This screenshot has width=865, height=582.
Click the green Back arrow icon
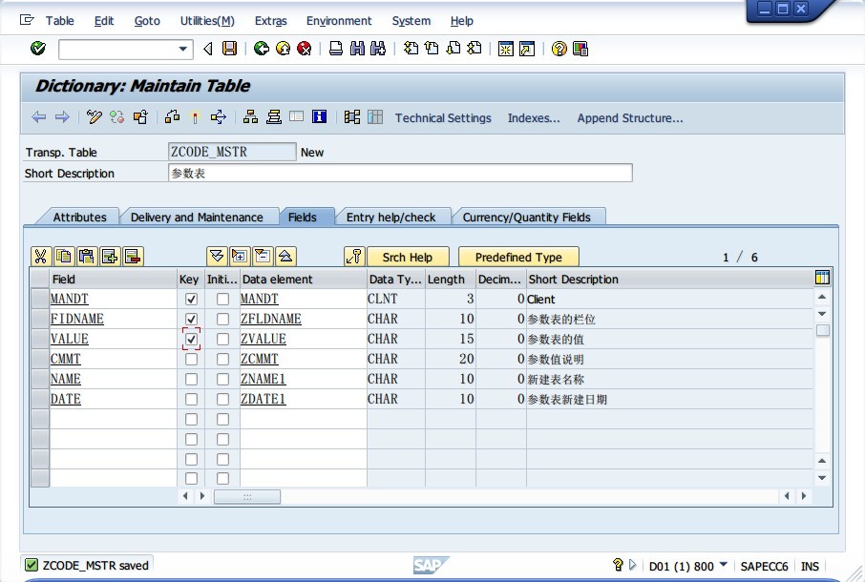tap(262, 49)
